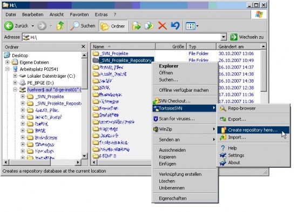This screenshot has height=212, width=297.
Task: Click the green Zurück back arrow
Action: pyautogui.click(x=9, y=26)
